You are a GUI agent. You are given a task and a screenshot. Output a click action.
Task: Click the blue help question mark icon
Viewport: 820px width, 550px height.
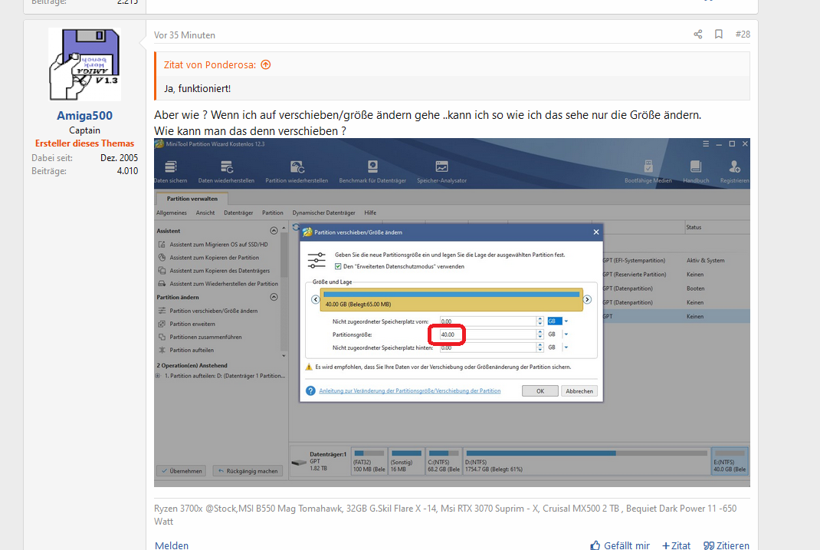pos(310,391)
